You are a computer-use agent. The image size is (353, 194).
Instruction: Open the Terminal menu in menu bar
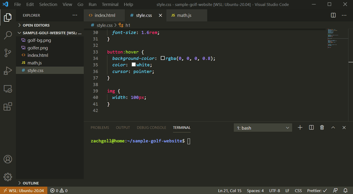pyautogui.click(x=110, y=4)
